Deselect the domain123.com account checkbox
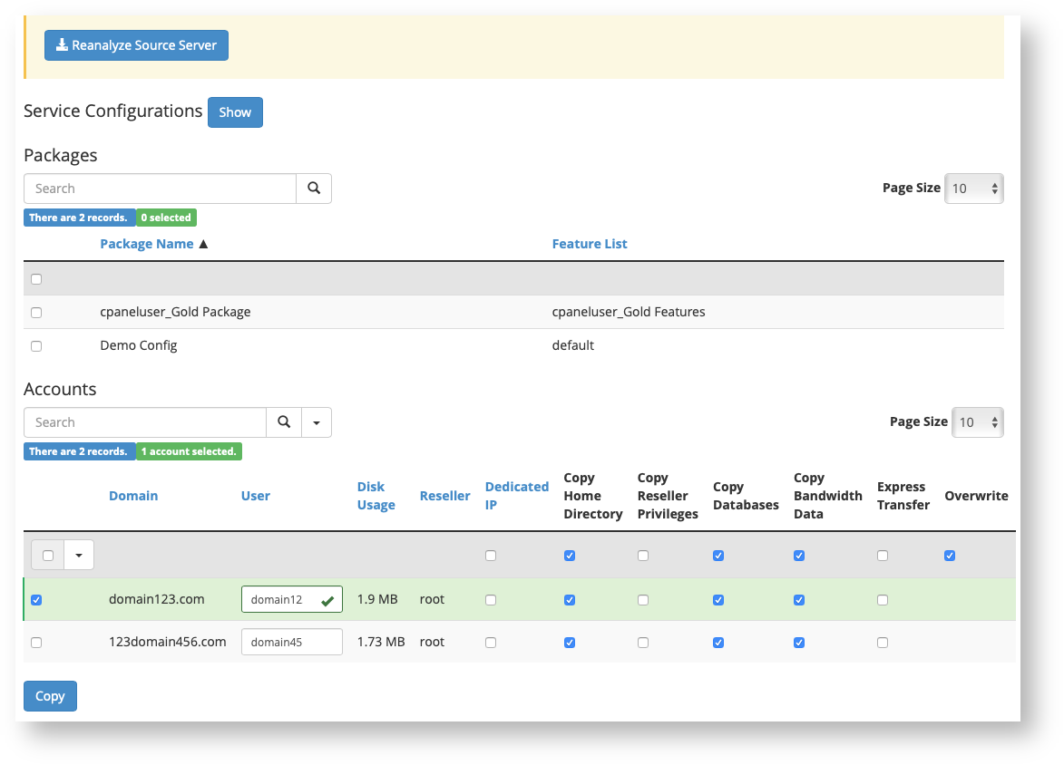The width and height of the screenshot is (1064, 765). (36, 599)
